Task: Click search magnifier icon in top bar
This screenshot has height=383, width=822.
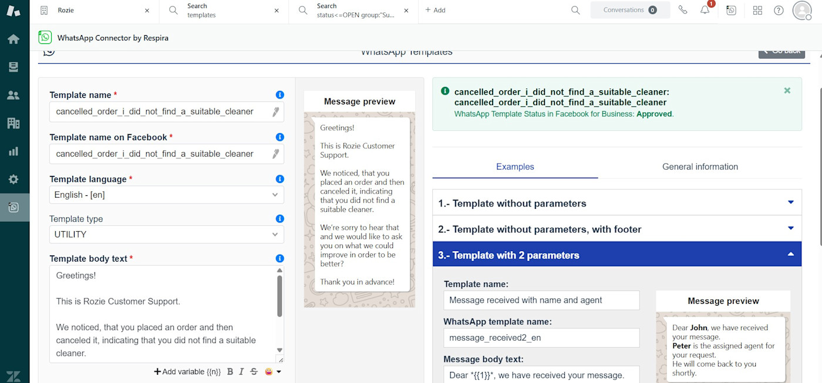Action: [575, 10]
